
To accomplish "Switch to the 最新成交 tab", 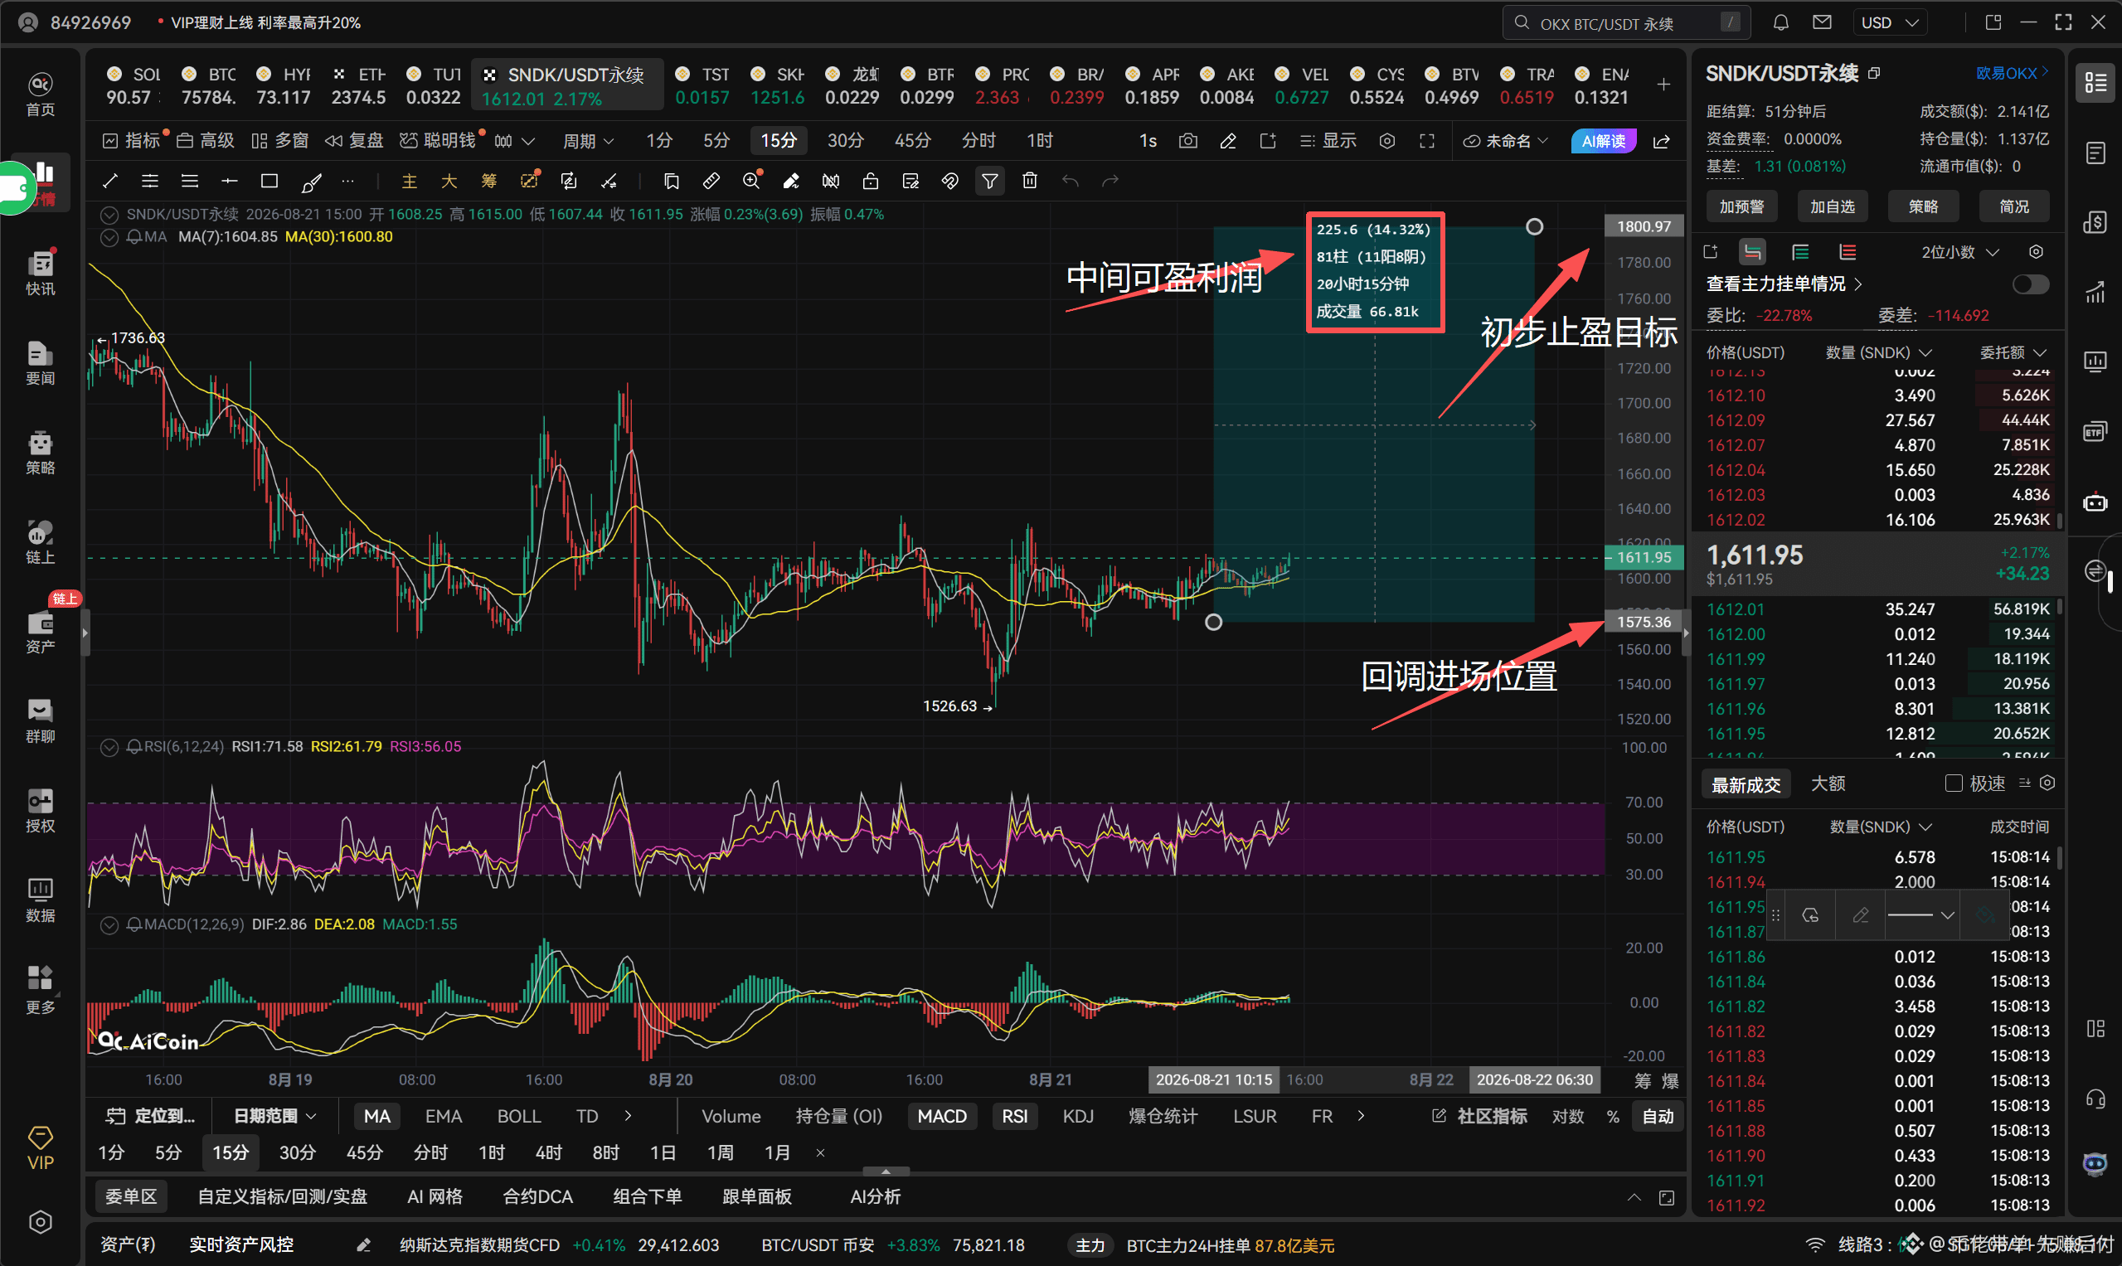I will click(1746, 784).
